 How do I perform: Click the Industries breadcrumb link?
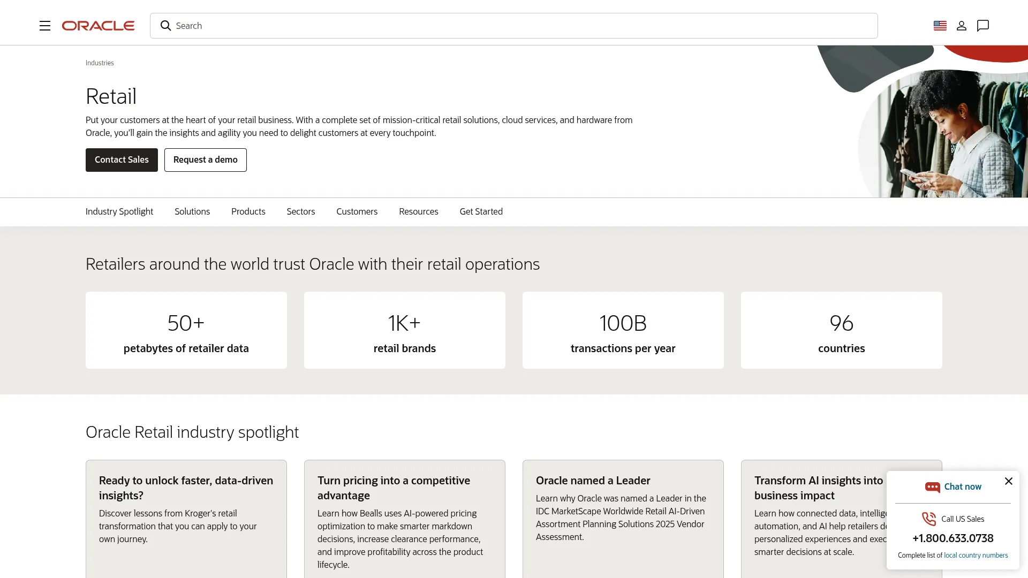pyautogui.click(x=100, y=63)
